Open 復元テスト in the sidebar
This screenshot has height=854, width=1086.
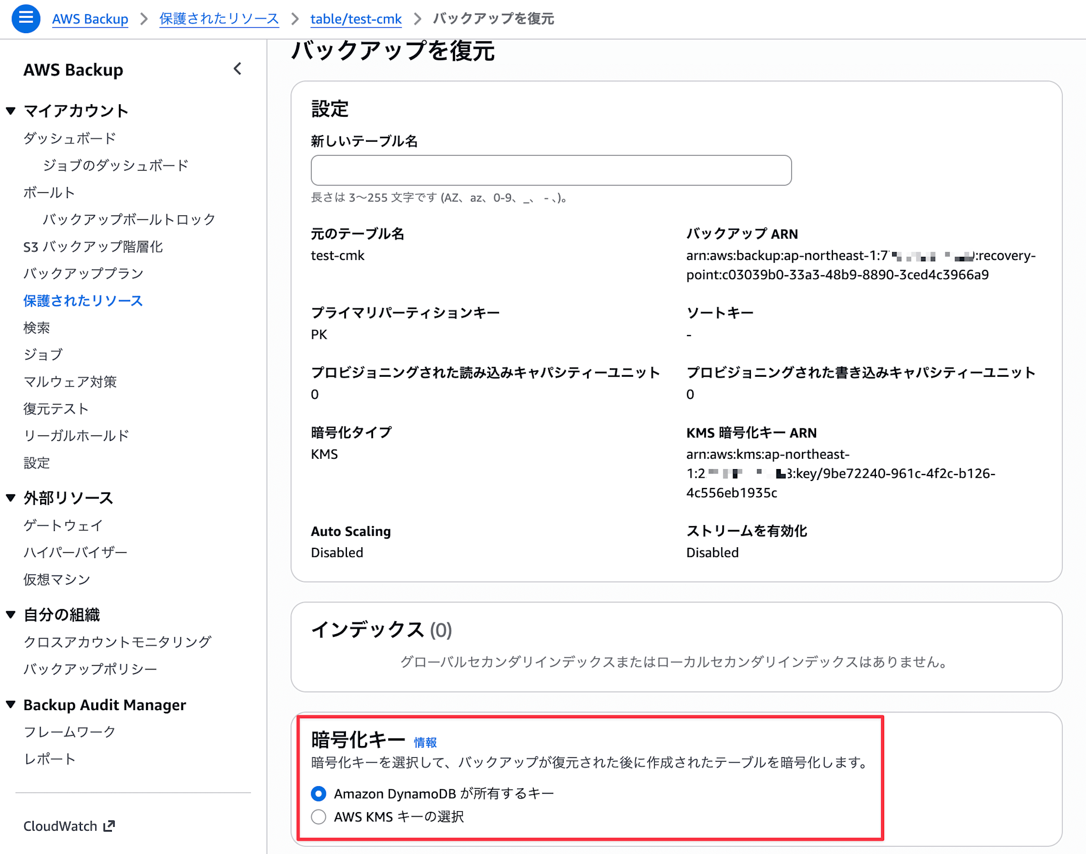(56, 409)
